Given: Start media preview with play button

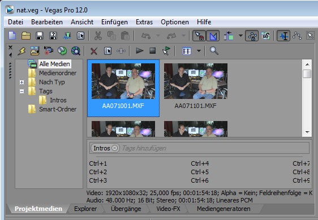Looking at the screenshot, I should (x=139, y=51).
